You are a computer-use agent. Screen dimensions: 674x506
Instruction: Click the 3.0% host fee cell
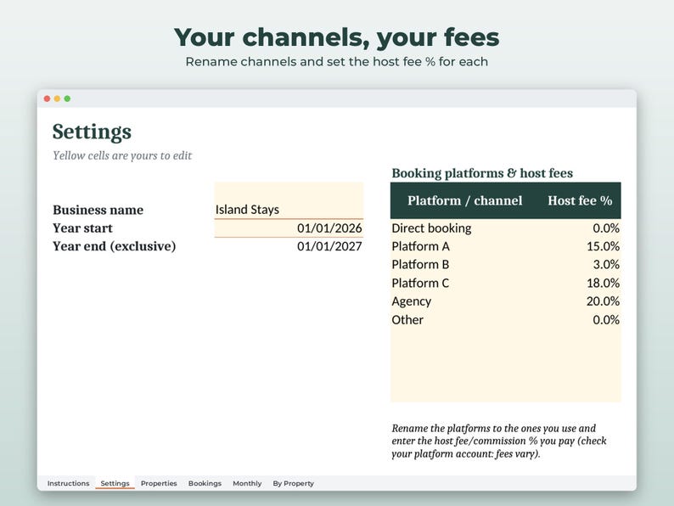581,264
